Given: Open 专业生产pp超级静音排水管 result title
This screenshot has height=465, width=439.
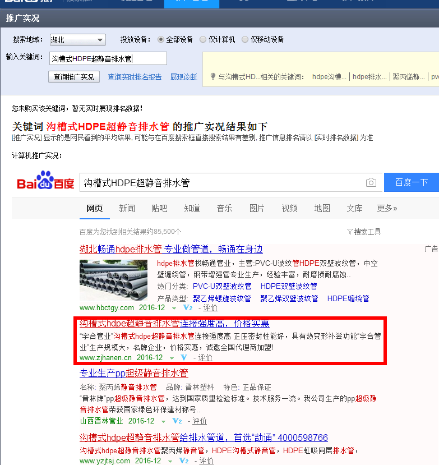Looking at the screenshot, I should coord(134,373).
